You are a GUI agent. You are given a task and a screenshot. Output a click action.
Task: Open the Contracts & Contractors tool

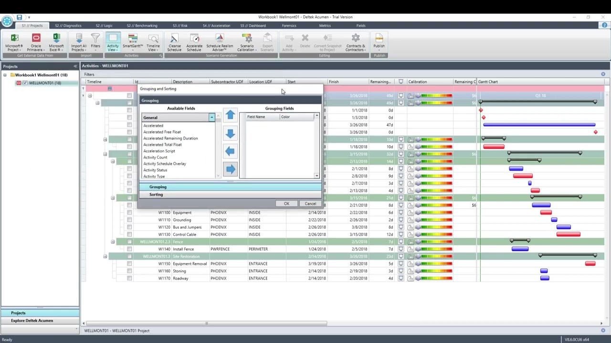point(356,42)
